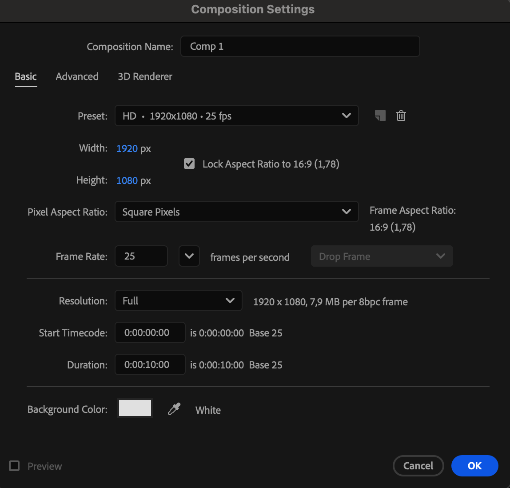510x488 pixels.
Task: Click the save preset icon
Action: pyautogui.click(x=380, y=116)
